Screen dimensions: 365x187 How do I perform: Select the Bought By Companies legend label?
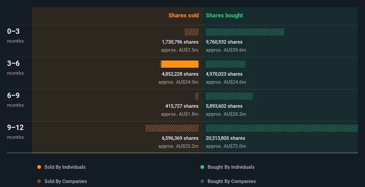point(232,181)
